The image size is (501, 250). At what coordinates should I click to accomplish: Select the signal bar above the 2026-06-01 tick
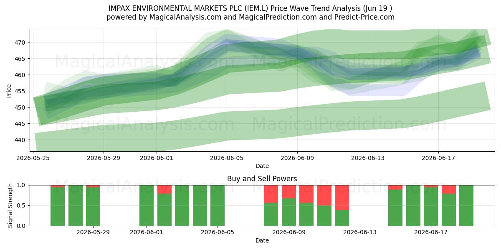[147, 205]
